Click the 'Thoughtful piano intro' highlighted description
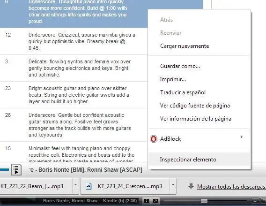This screenshot has height=206, width=266. (78, 12)
